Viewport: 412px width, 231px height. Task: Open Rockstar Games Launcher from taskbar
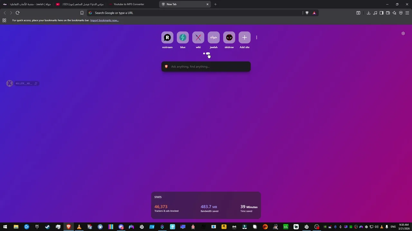(224, 227)
